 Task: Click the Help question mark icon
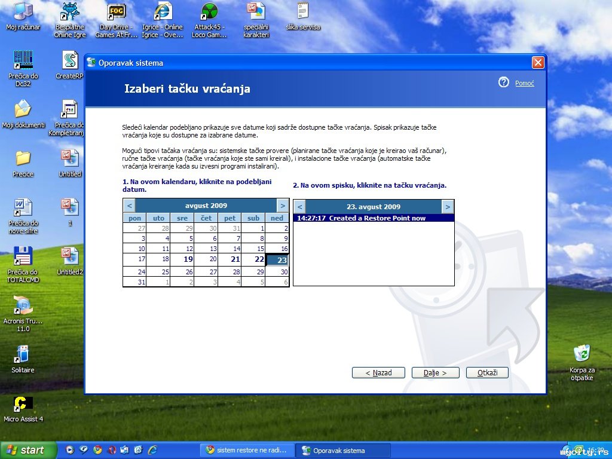tap(503, 82)
